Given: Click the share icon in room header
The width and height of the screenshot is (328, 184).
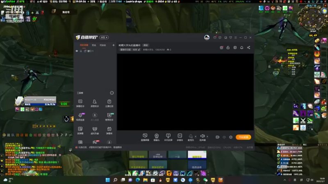Looking at the screenshot, I should tap(248, 47).
